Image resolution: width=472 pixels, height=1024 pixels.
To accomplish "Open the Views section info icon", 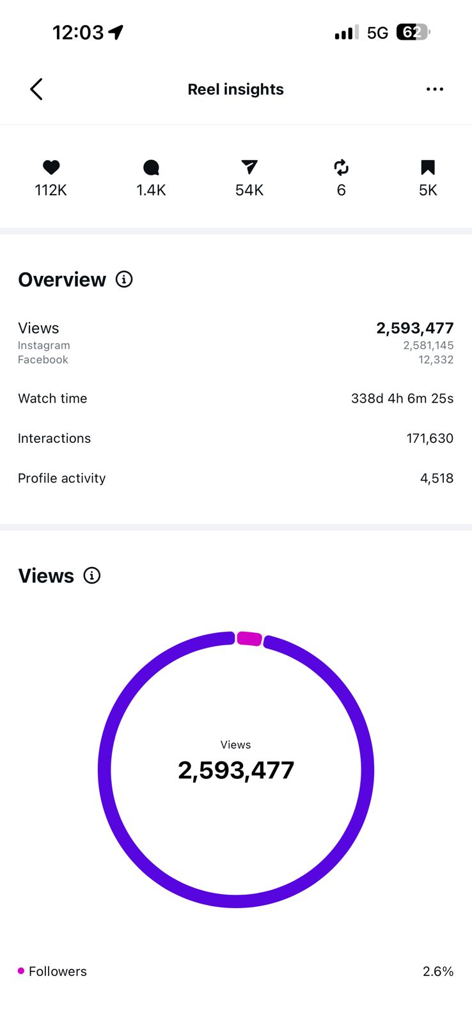I will (x=92, y=575).
